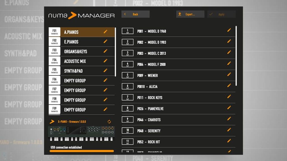Viewport: 287px width, 161px height.
Task: Click the refresh icon beside X-PIANO firmware
Action: [109, 122]
